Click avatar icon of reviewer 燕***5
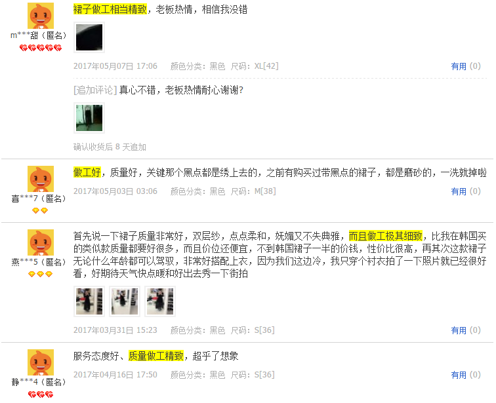Image resolution: width=496 pixels, height=403 pixels. coord(41,242)
